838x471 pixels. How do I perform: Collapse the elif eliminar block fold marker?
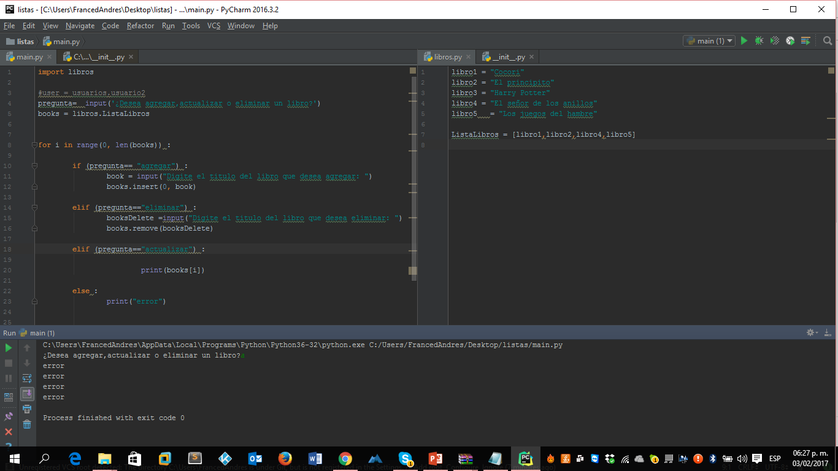[x=35, y=208]
